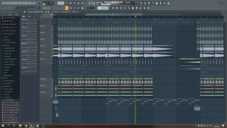Screen dimensions: 227x128
Task: Expand the Plugin database entry
Action: 10,24
